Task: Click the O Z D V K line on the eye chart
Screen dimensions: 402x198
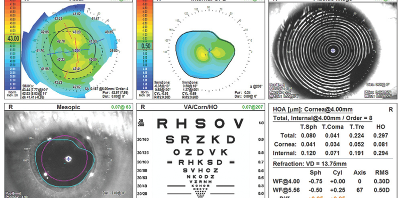Action: [200, 152]
